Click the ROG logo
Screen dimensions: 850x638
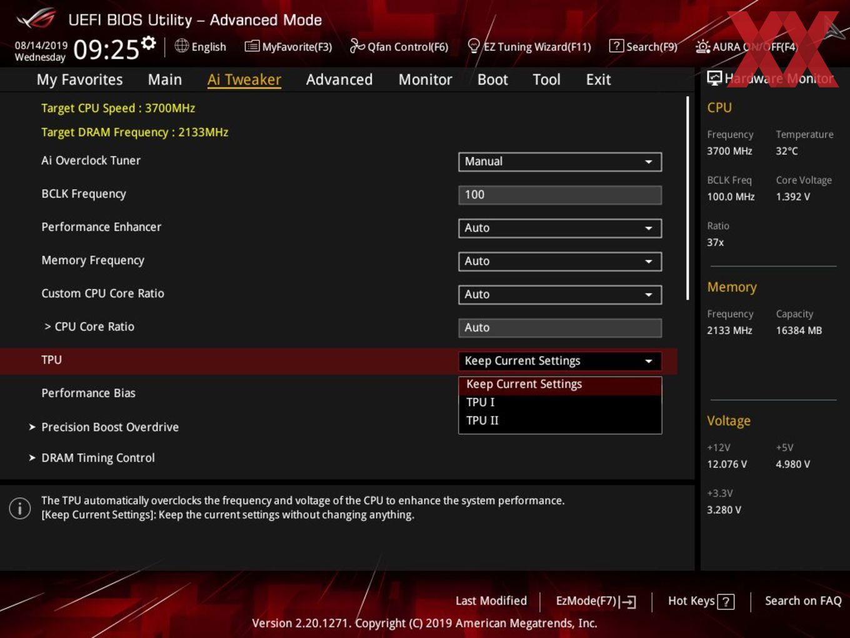(36, 18)
